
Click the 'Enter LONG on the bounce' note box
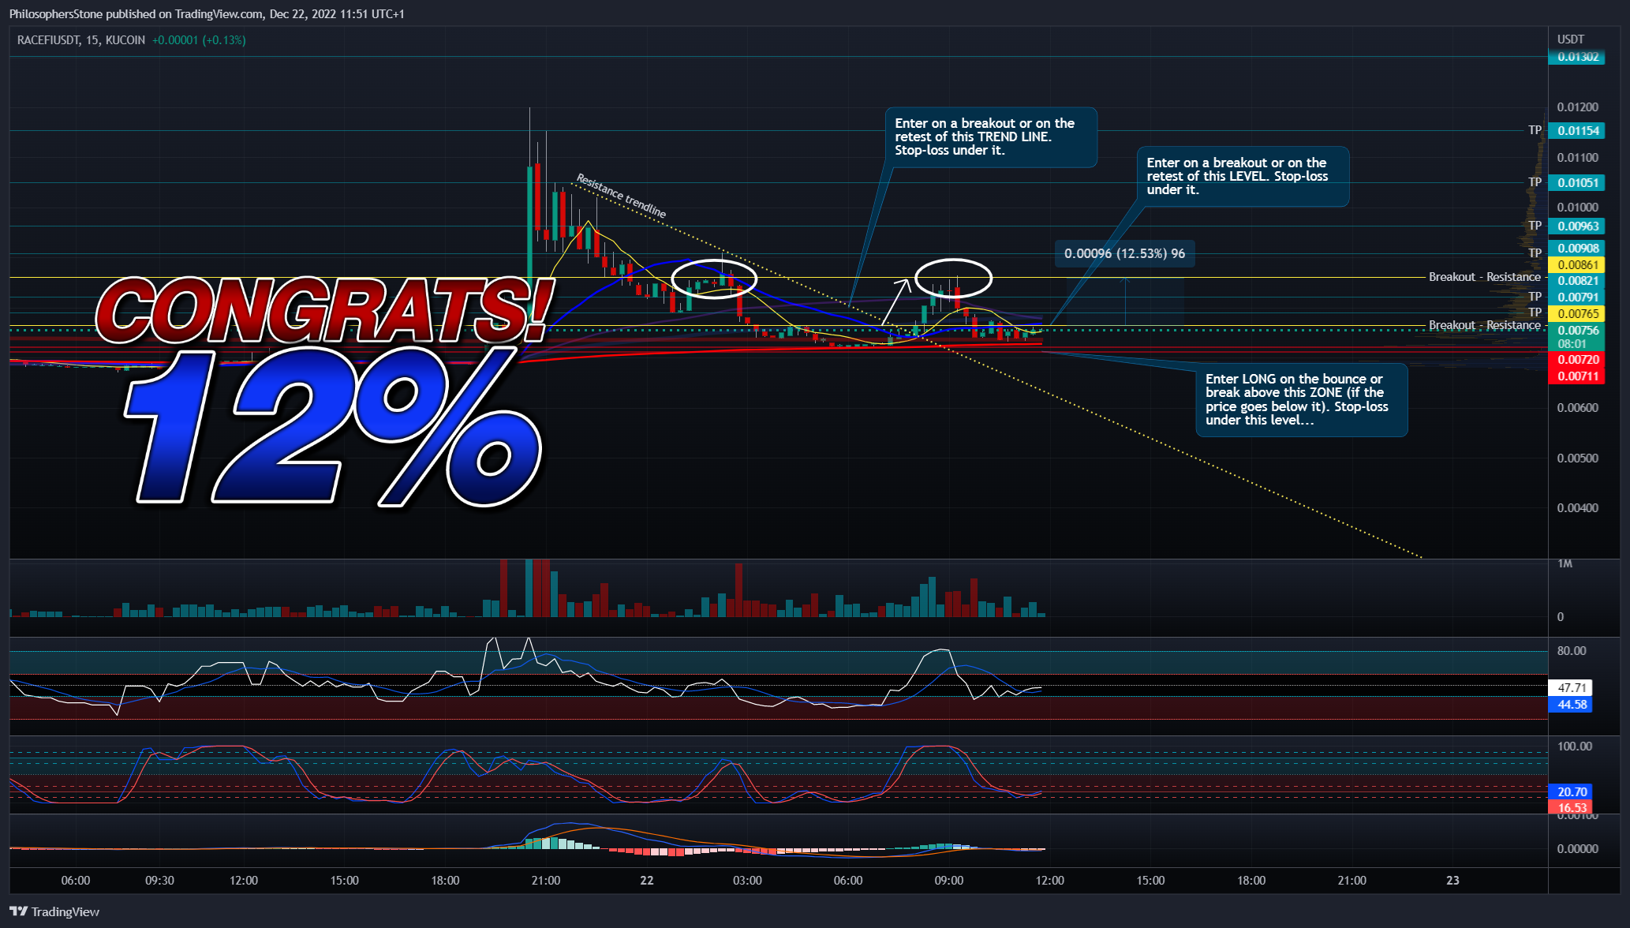[1301, 400]
